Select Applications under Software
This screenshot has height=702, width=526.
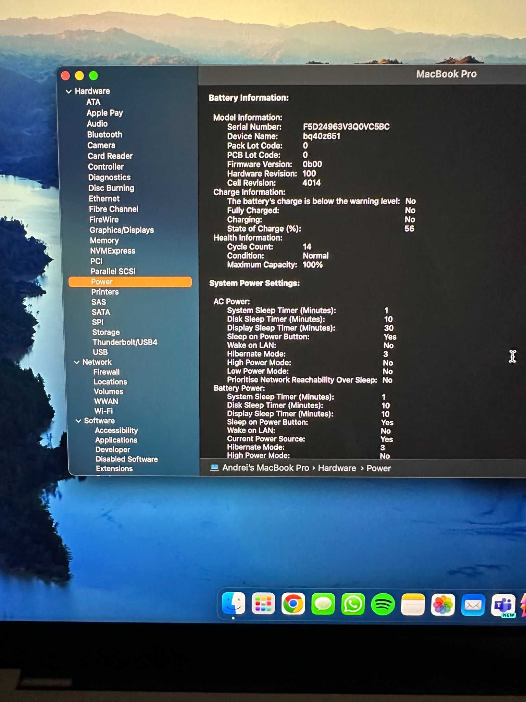click(x=116, y=440)
